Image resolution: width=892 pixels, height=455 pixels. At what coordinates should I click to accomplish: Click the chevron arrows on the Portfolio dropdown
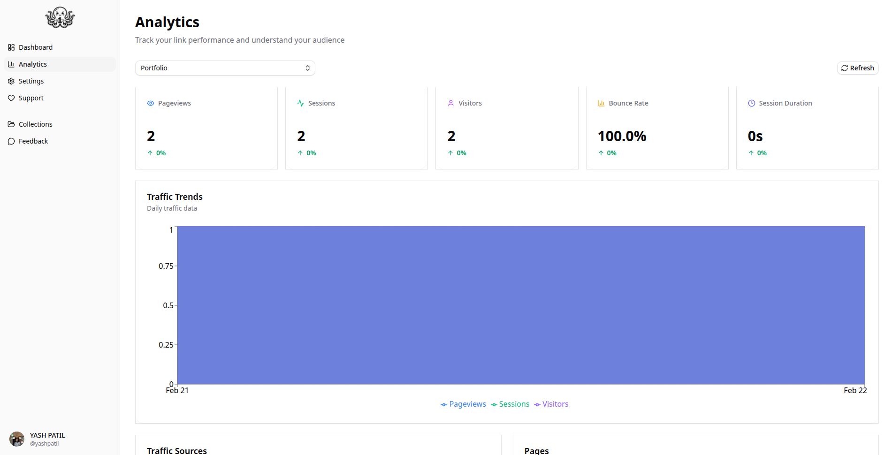(308, 68)
